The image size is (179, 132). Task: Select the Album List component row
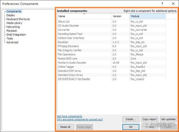pyautogui.click(x=111, y=21)
